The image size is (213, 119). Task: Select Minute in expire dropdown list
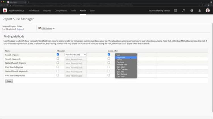[x=126, y=60]
